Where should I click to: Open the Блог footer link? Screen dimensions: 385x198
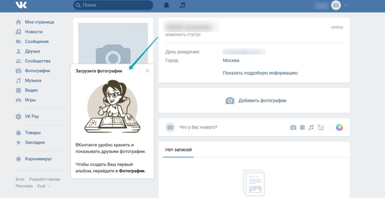click(20, 179)
